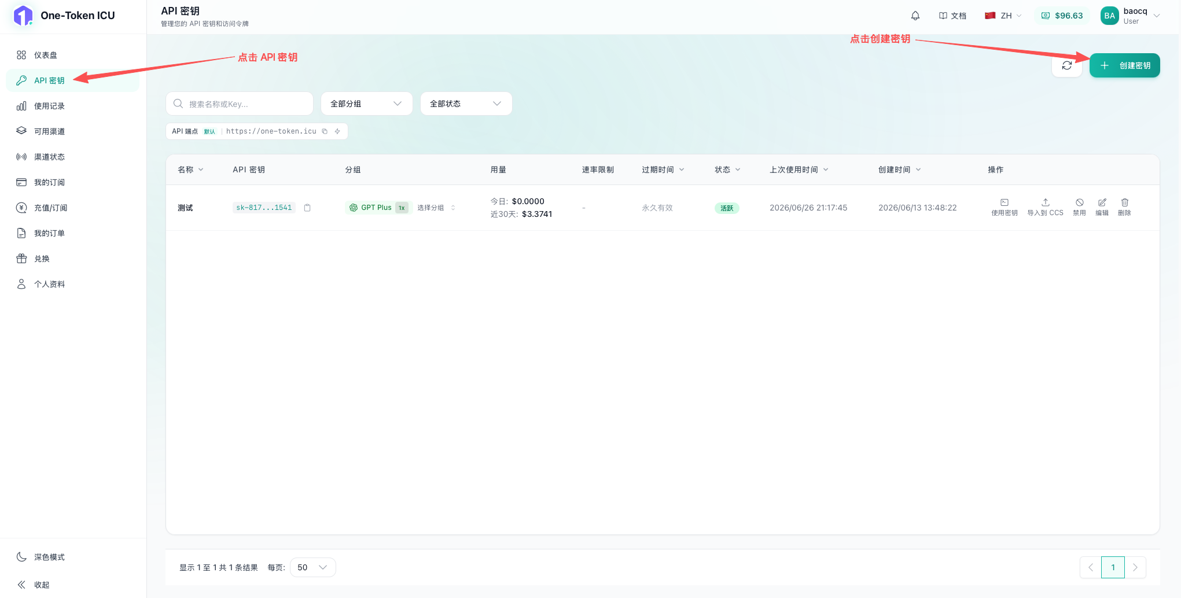This screenshot has width=1181, height=598.
Task: Expand the 全部状态 filter dropdown
Action: pyautogui.click(x=466, y=104)
